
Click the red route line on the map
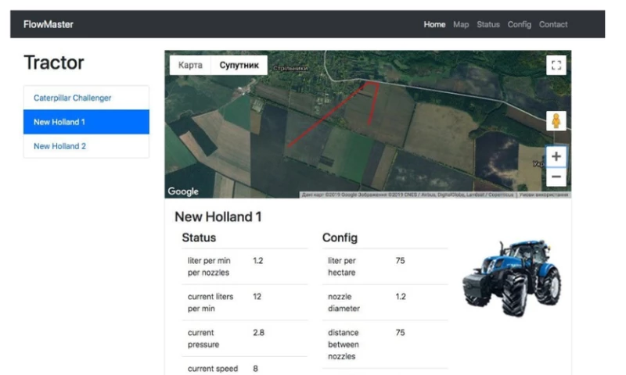(x=327, y=116)
